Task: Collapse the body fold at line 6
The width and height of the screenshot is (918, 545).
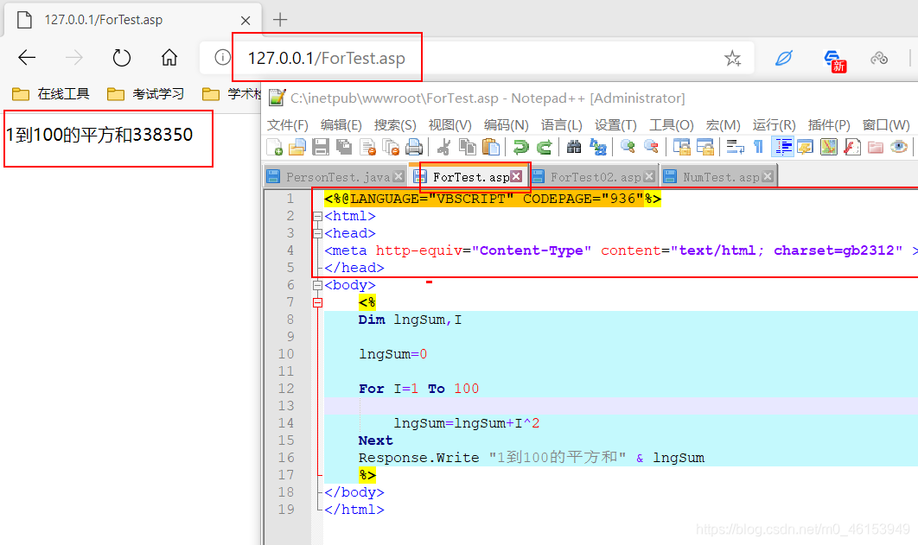Action: tap(317, 284)
